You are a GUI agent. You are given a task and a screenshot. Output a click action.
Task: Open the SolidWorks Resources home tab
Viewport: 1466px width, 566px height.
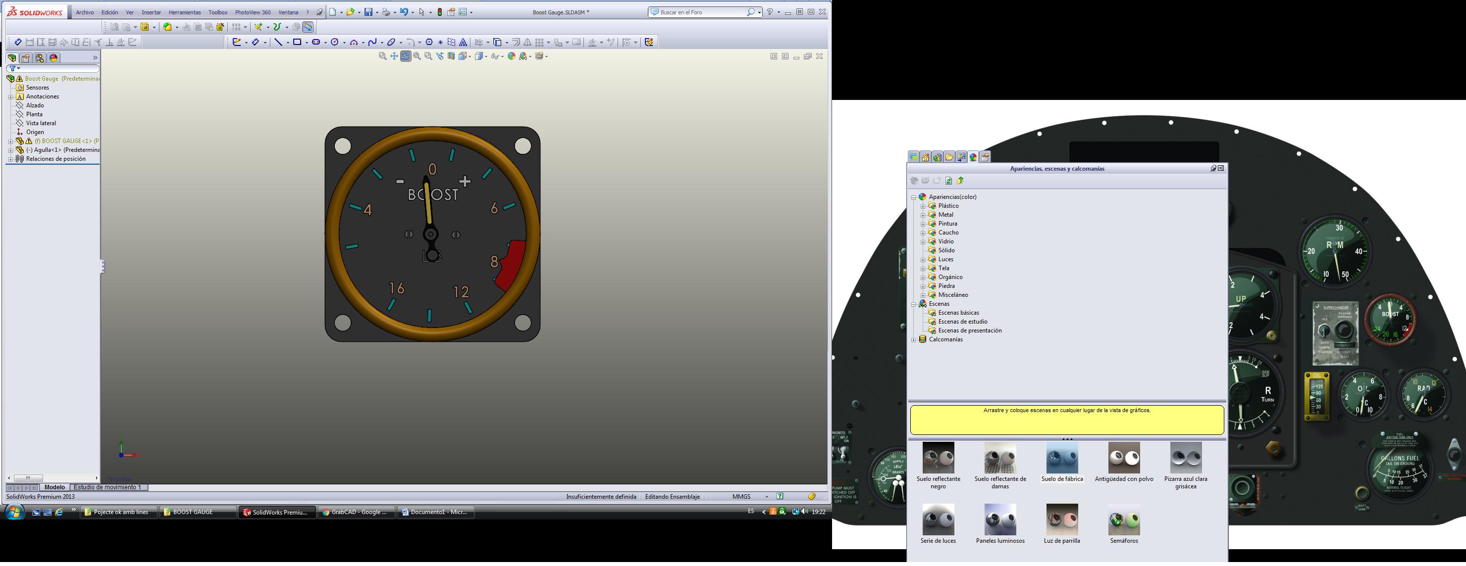point(925,157)
